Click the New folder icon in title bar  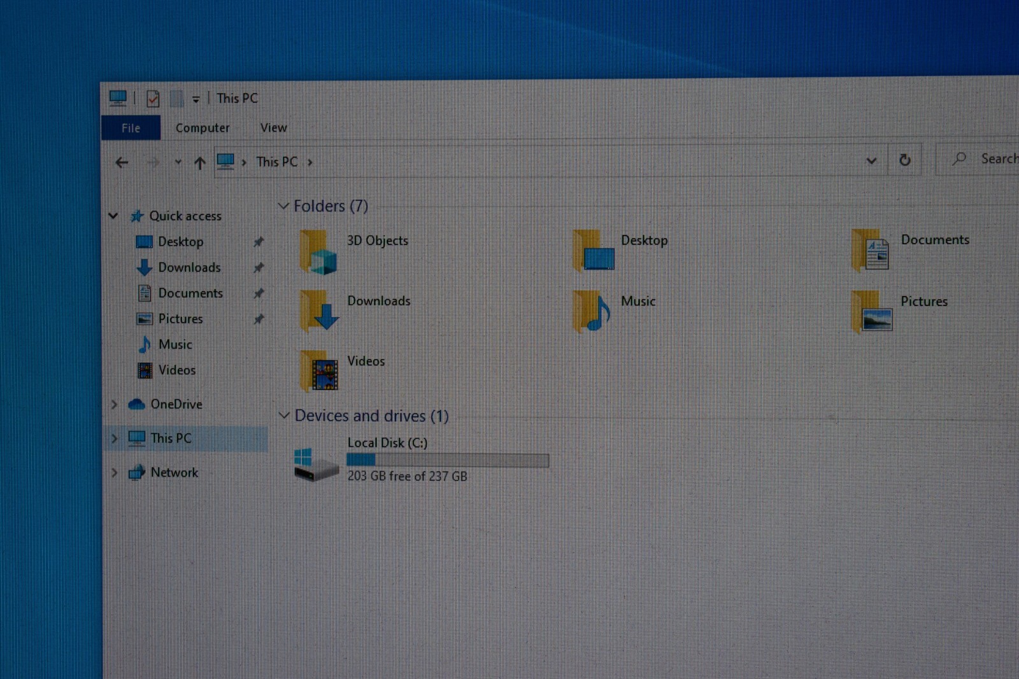177,99
